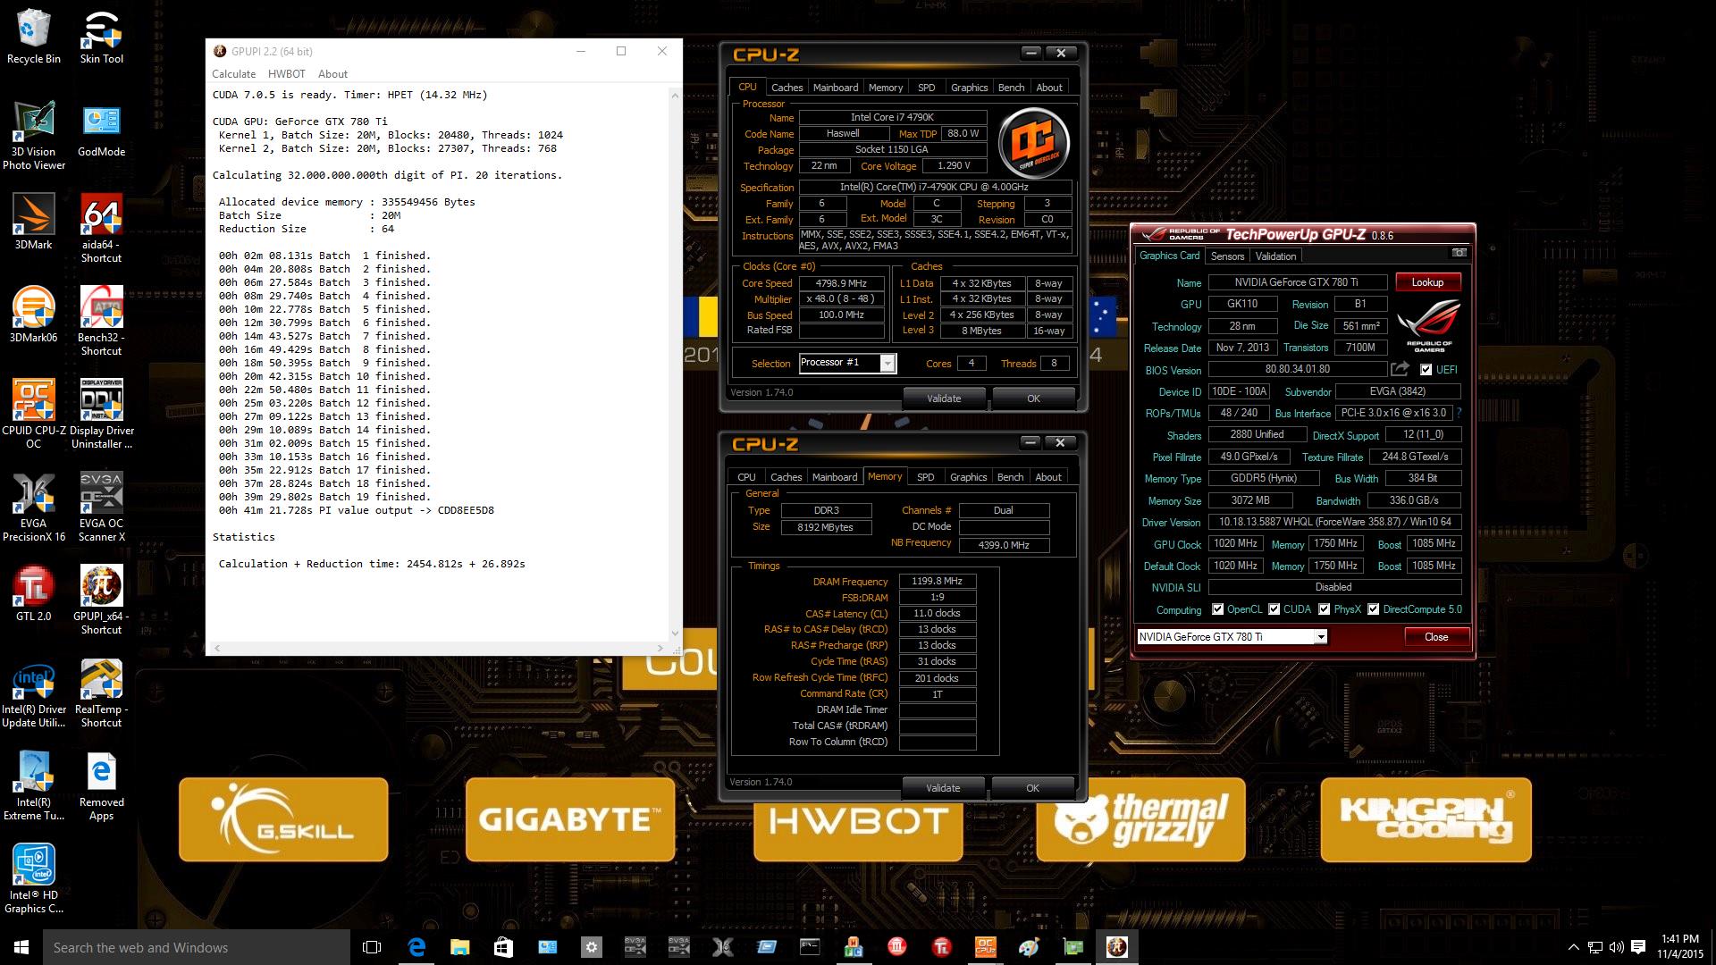Open the EVGA OC Scanner X icon
This screenshot has width=1716, height=965.
102,508
